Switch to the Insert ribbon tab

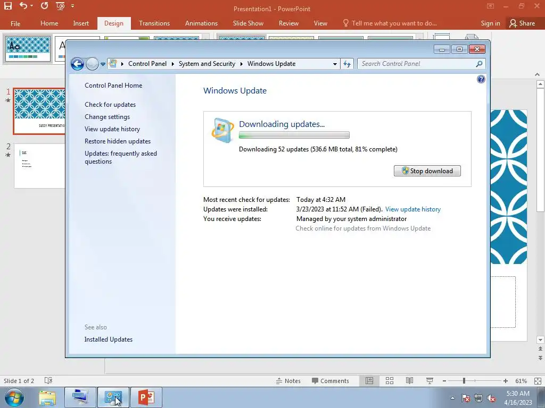(81, 23)
